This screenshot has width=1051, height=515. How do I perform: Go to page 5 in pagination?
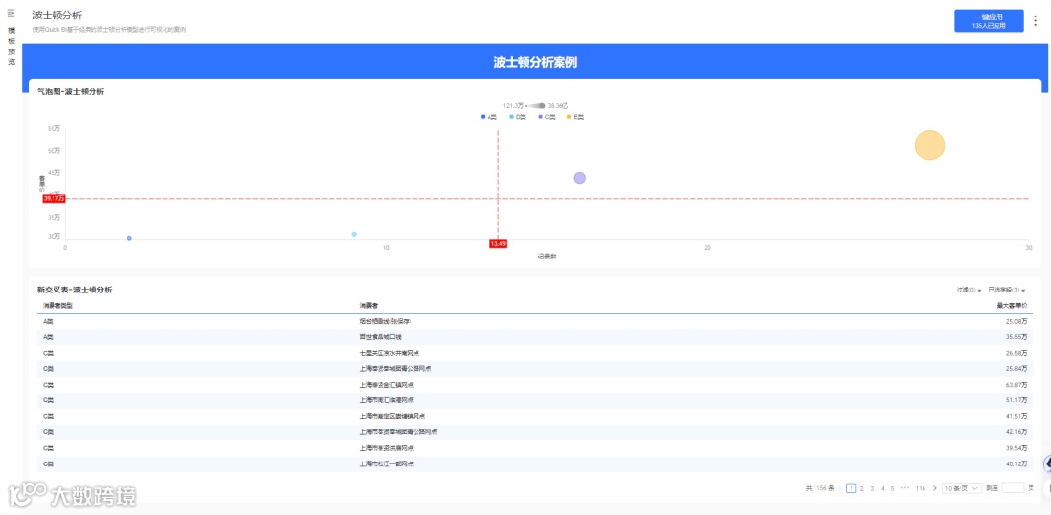(x=892, y=488)
